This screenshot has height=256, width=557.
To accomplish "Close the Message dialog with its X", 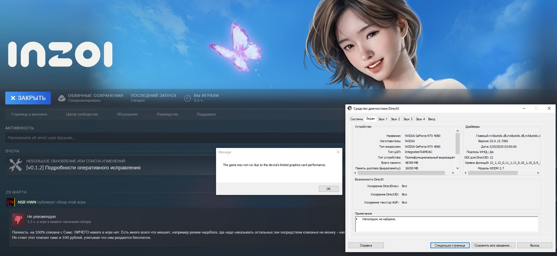I will [338, 152].
